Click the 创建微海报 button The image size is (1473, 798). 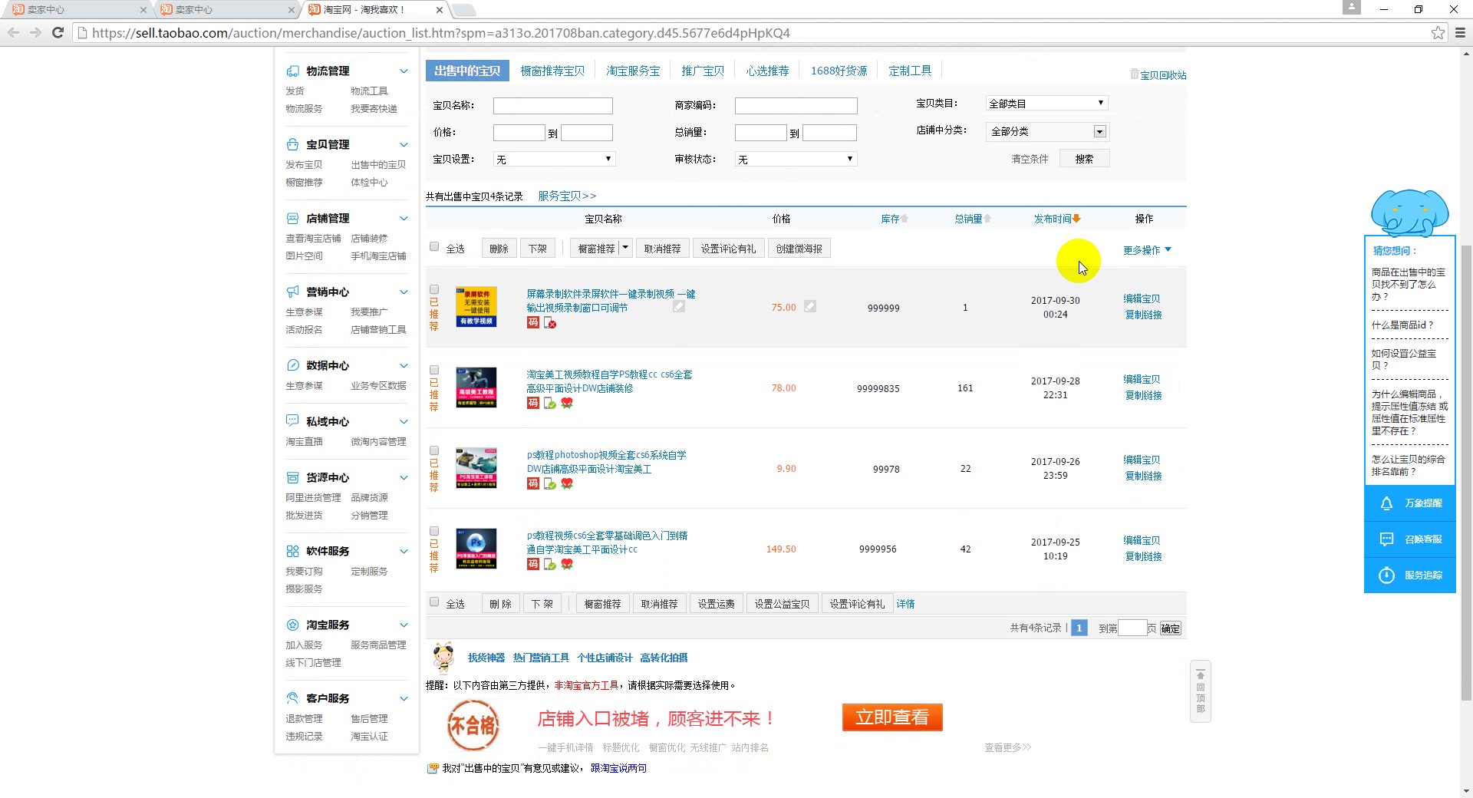(x=799, y=249)
